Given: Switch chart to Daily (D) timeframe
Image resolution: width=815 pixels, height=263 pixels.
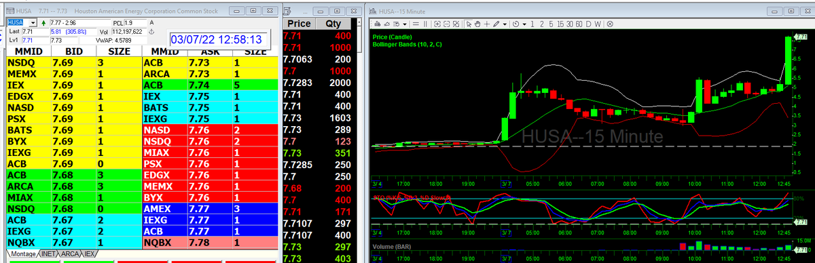Looking at the screenshot, I should click(588, 24).
